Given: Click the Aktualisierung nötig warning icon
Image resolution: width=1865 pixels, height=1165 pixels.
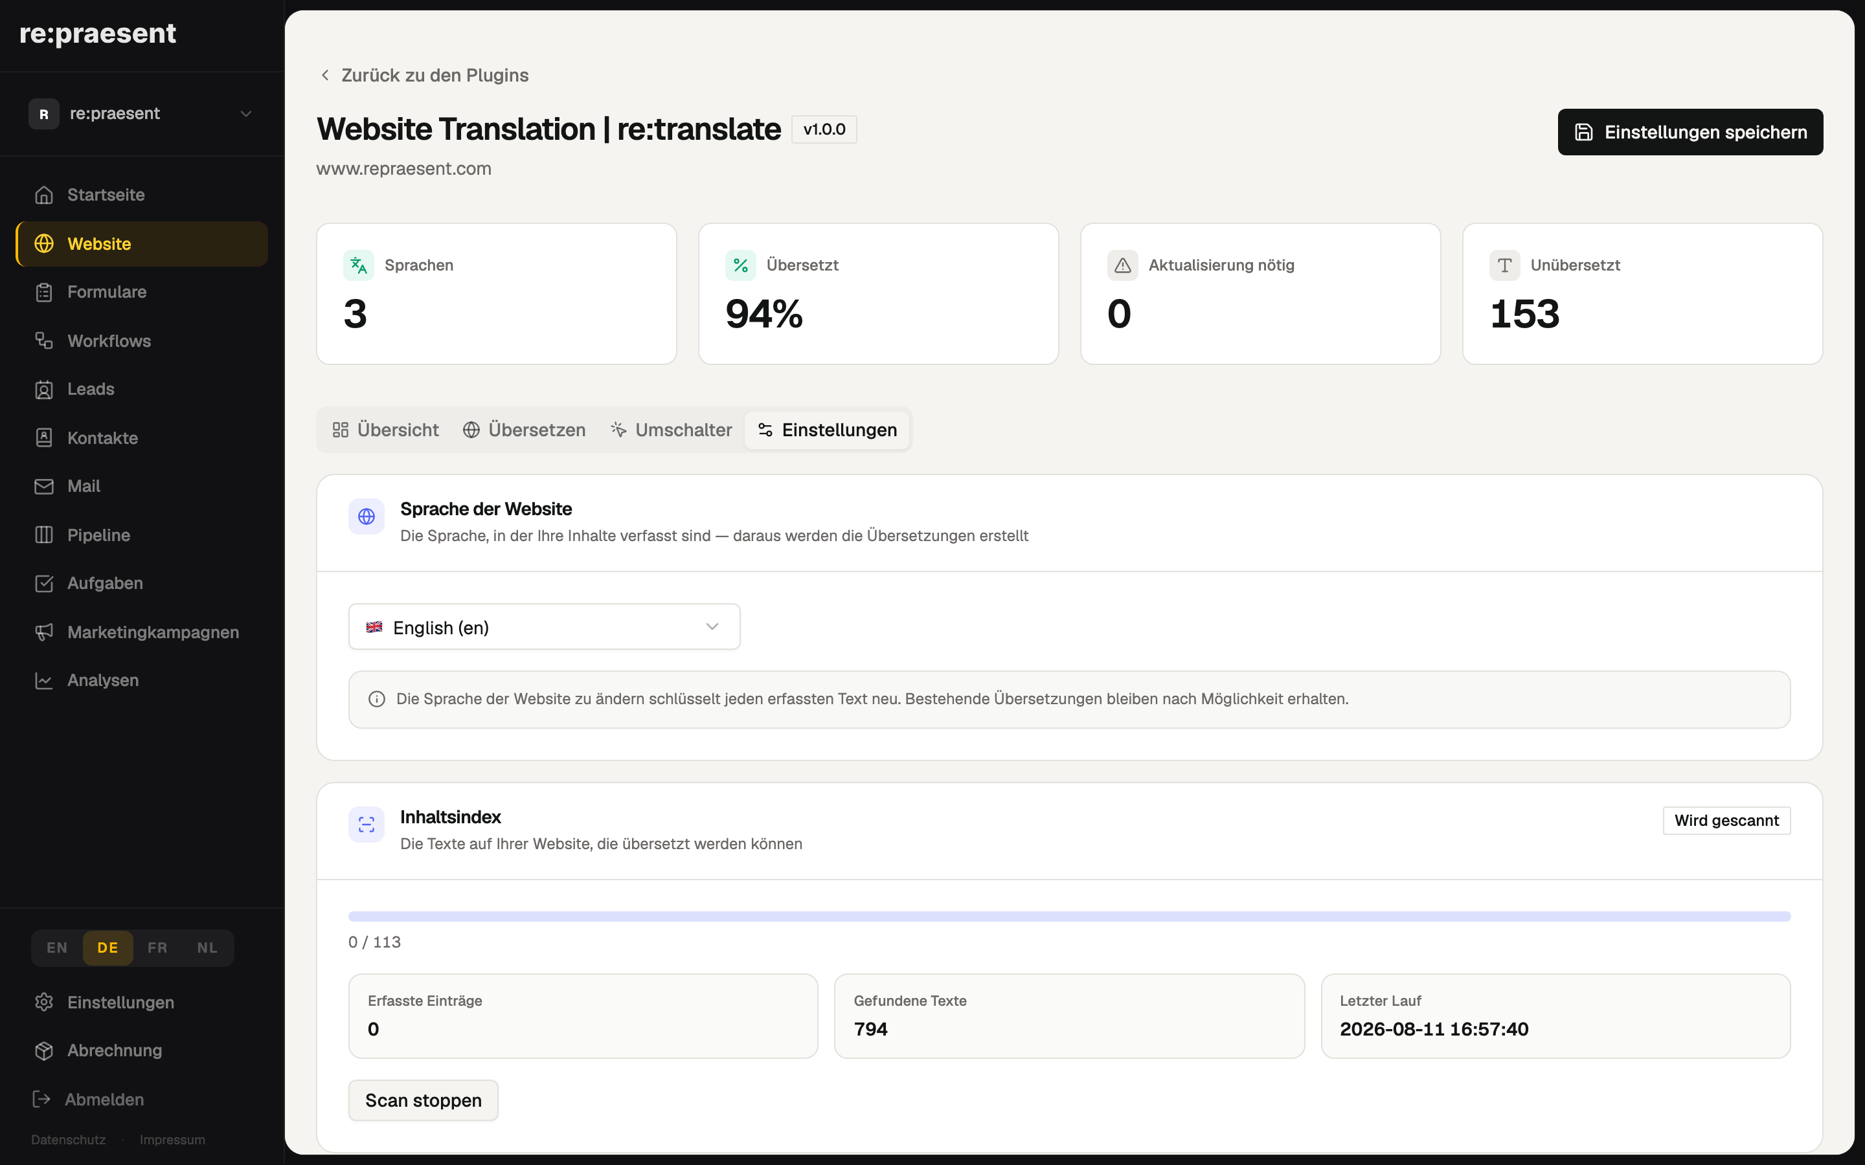Looking at the screenshot, I should 1123,265.
